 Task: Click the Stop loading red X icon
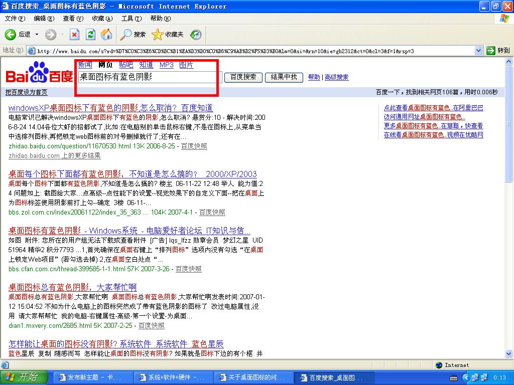[x=74, y=35]
